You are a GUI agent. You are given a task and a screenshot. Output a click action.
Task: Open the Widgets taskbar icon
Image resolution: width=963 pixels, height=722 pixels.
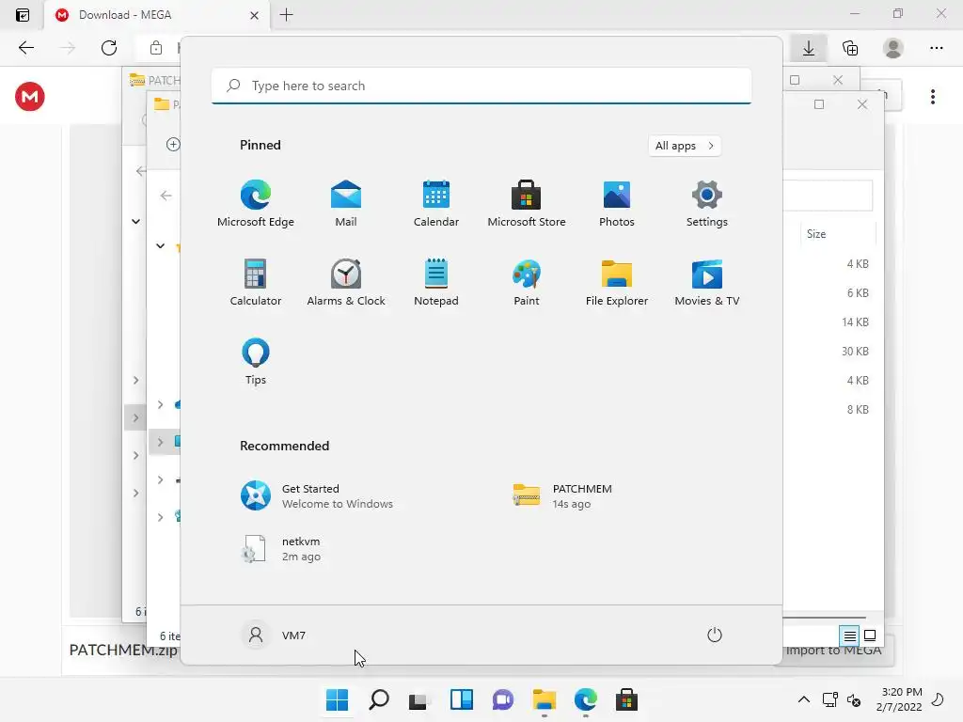pyautogui.click(x=461, y=699)
